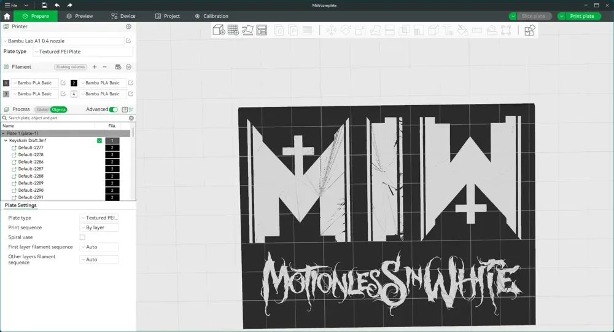Collapse the Keychain Draft.3mf tree node

pyautogui.click(x=6, y=140)
